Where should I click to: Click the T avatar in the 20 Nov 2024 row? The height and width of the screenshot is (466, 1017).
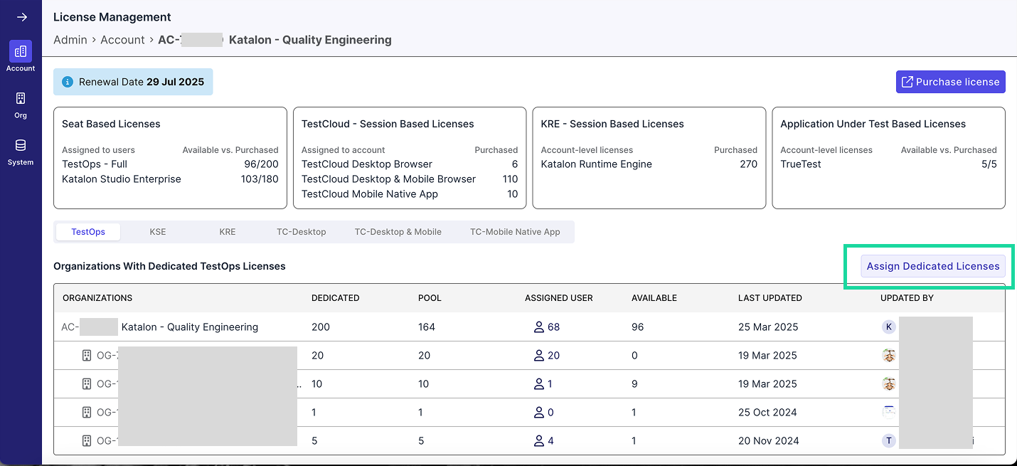pos(888,441)
